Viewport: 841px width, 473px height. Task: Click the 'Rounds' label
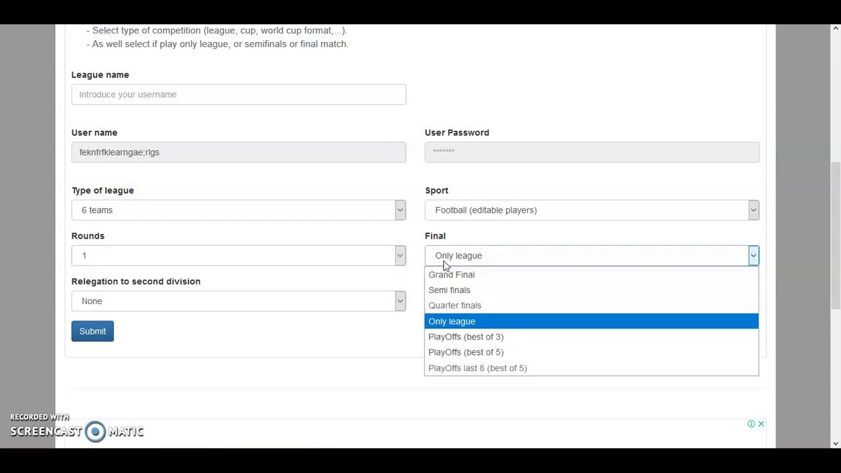pos(88,236)
